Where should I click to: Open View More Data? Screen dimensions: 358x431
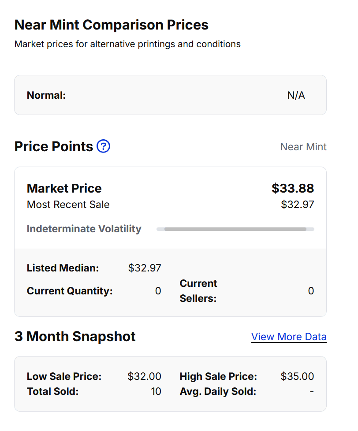point(289,336)
